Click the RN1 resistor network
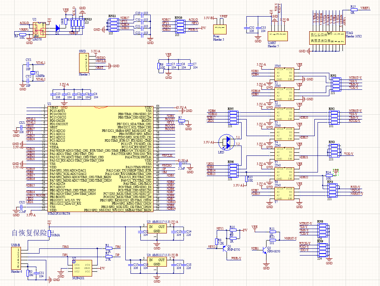Screen dimensions: 380x286 (x=336, y=84)
